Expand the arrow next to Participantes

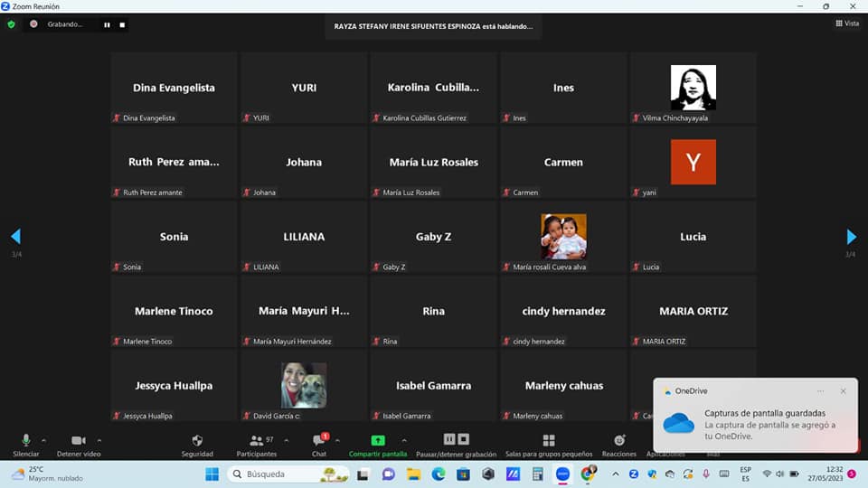[286, 440]
